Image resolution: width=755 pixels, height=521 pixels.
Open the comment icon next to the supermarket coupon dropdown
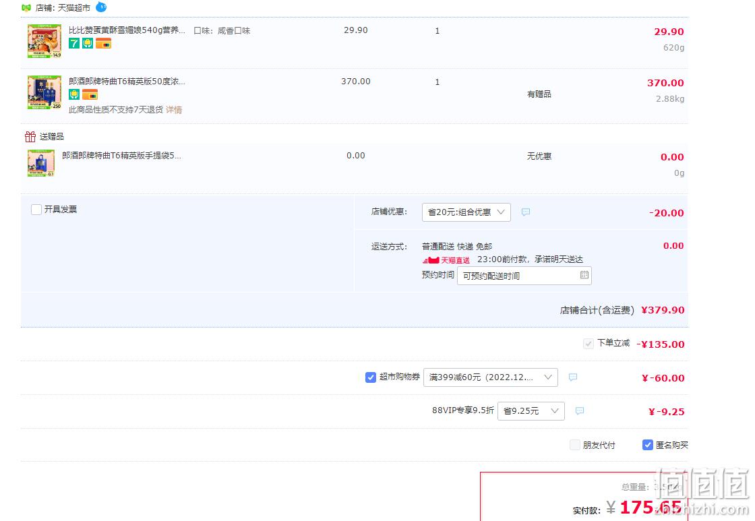tap(573, 377)
